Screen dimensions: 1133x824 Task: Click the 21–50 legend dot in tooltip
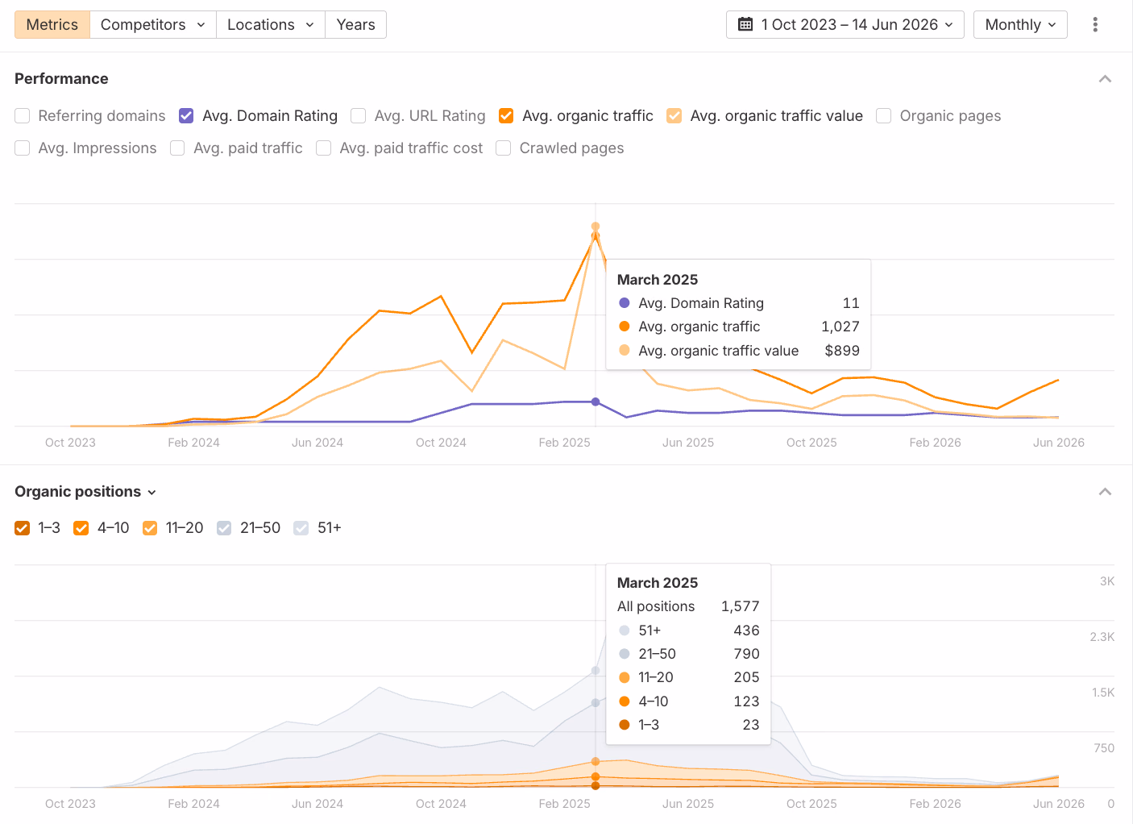tap(625, 654)
